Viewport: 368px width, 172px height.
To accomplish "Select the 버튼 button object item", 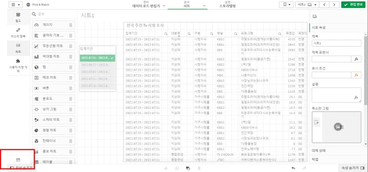I will coord(53,88).
